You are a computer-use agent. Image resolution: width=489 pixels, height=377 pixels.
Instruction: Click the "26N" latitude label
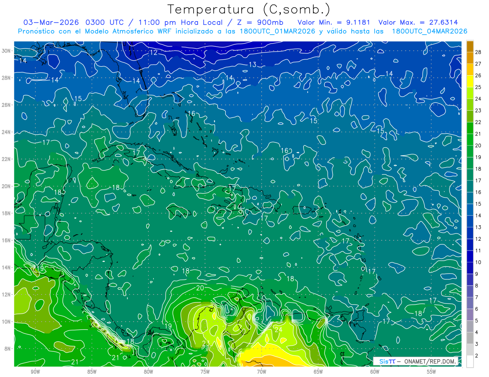pyautogui.click(x=6, y=105)
